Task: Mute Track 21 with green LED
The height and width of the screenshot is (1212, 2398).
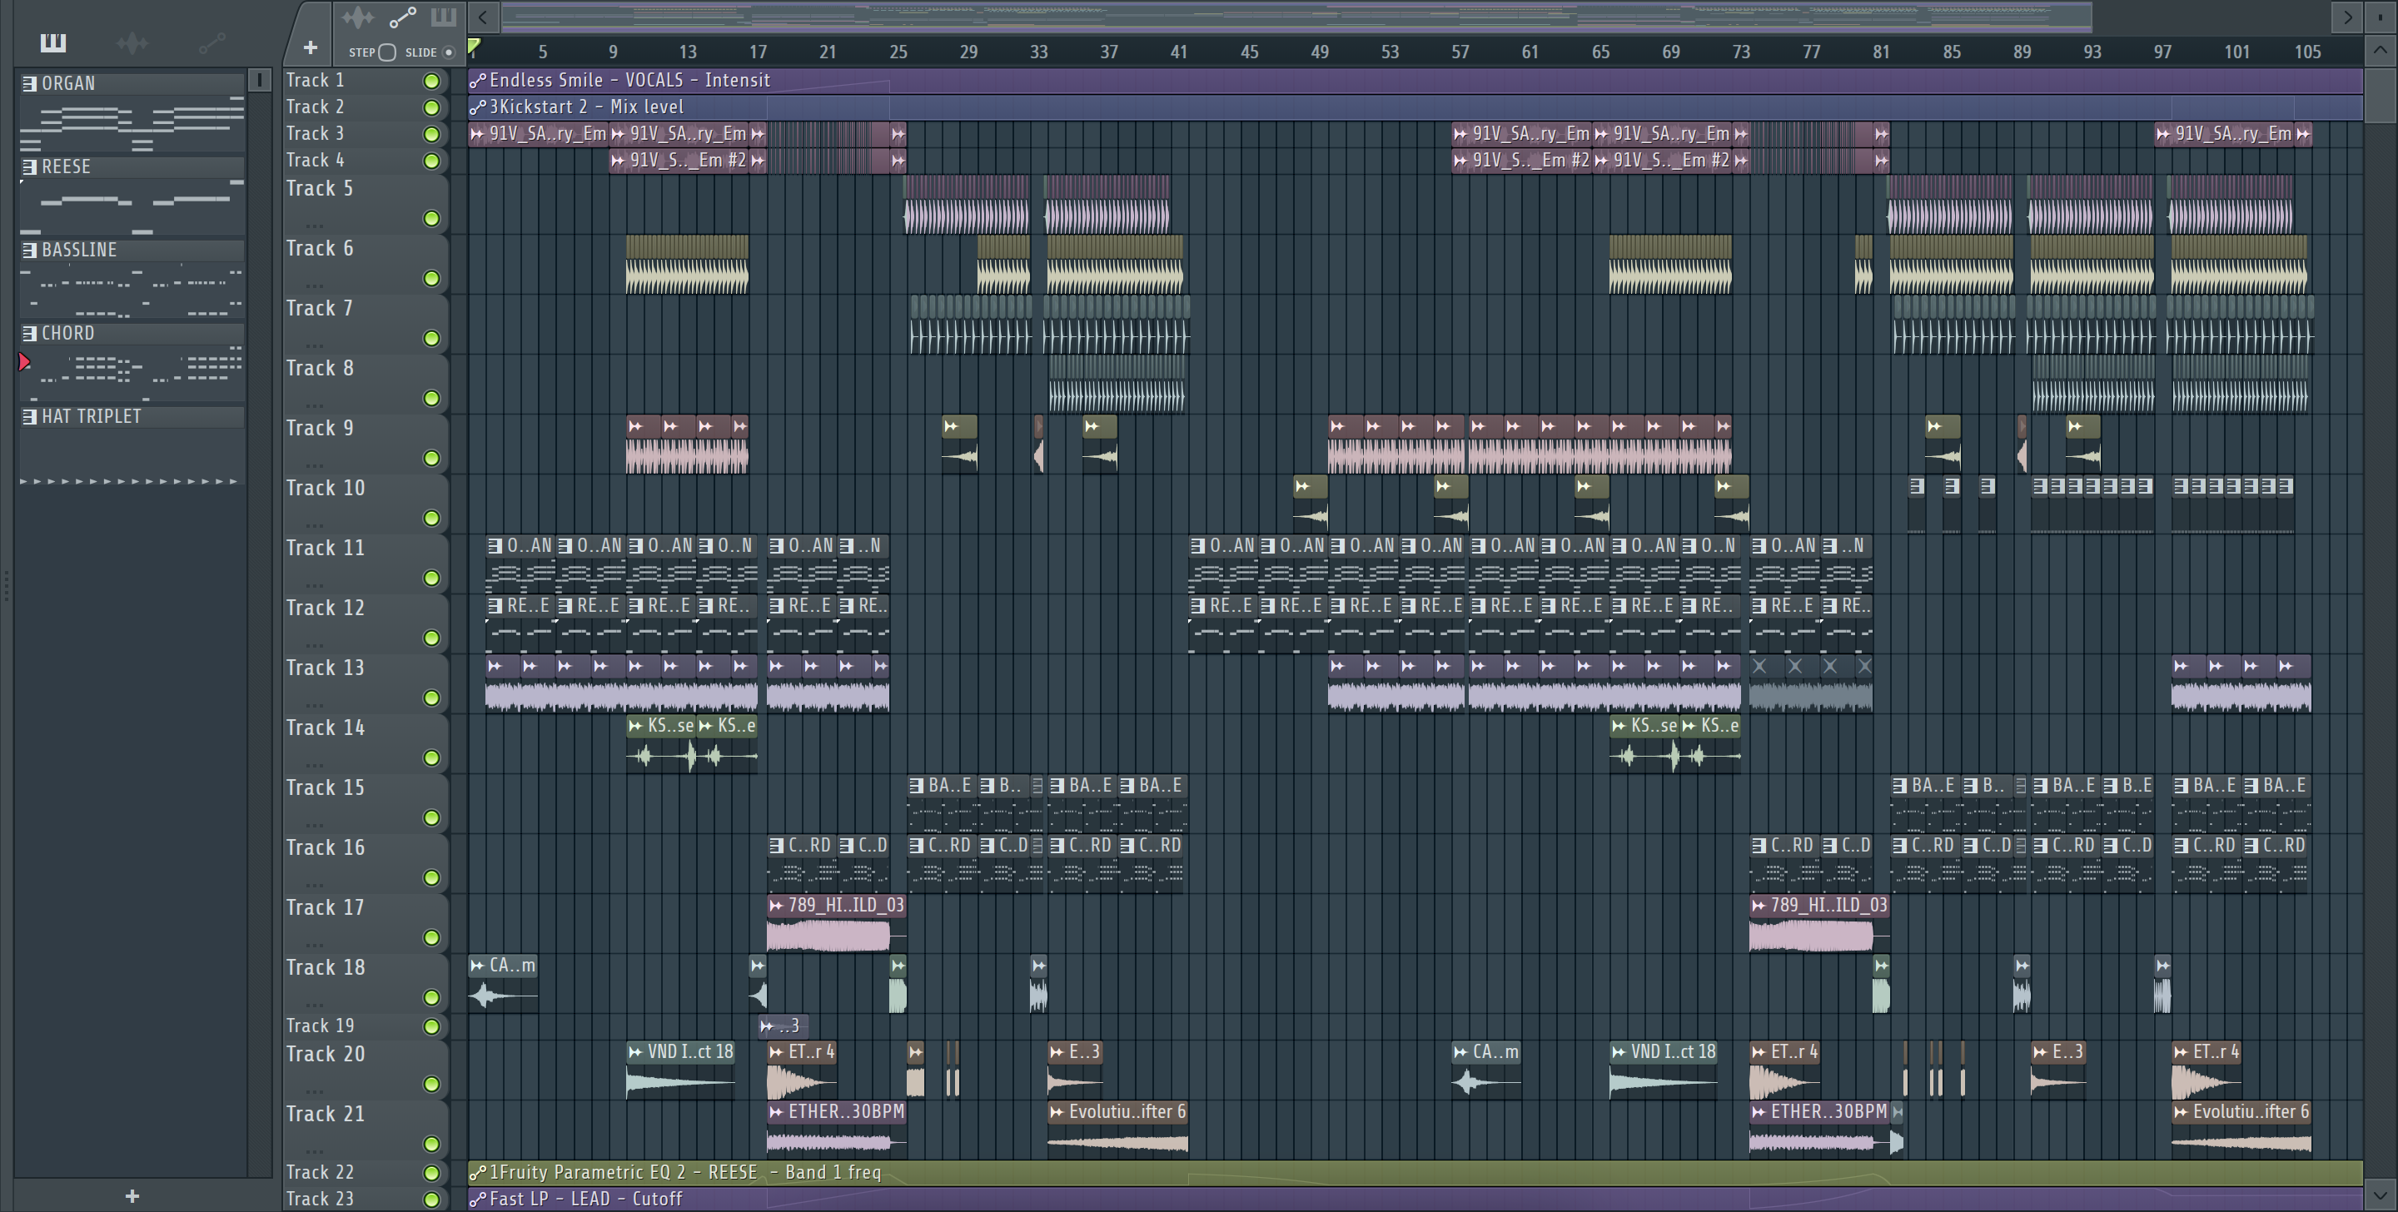Action: click(431, 1144)
